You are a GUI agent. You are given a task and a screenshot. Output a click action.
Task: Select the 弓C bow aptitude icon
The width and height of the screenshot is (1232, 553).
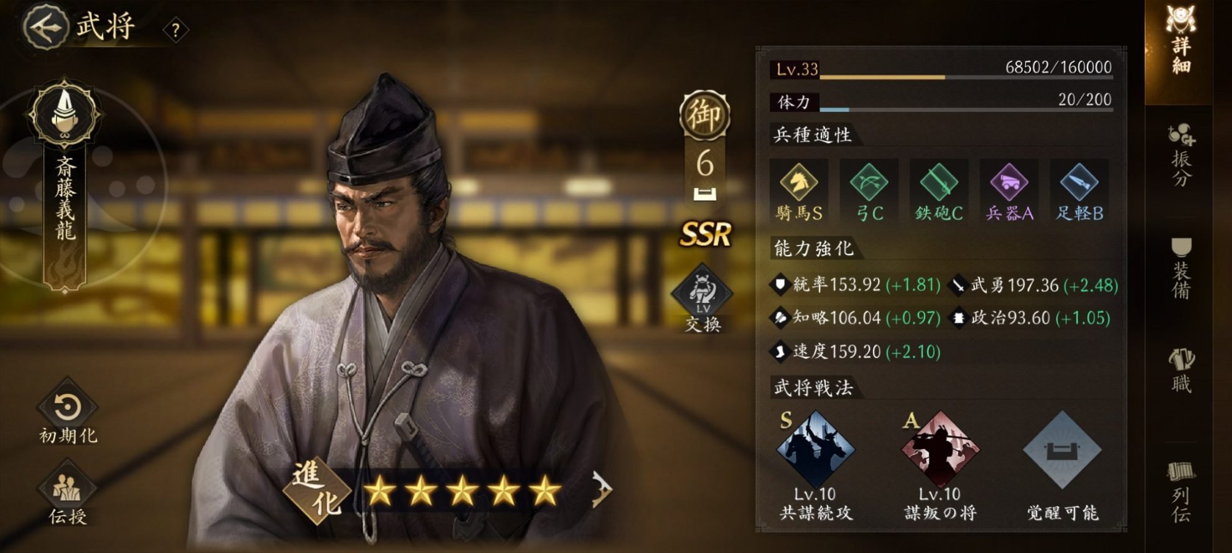[x=869, y=191]
